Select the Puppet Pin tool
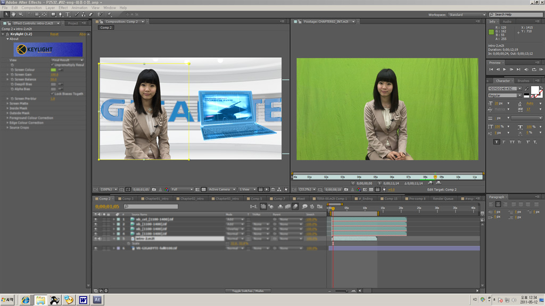This screenshot has width=545, height=306. pos(109,14)
